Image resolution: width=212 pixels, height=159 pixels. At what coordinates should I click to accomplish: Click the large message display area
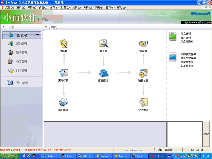[105, 134]
